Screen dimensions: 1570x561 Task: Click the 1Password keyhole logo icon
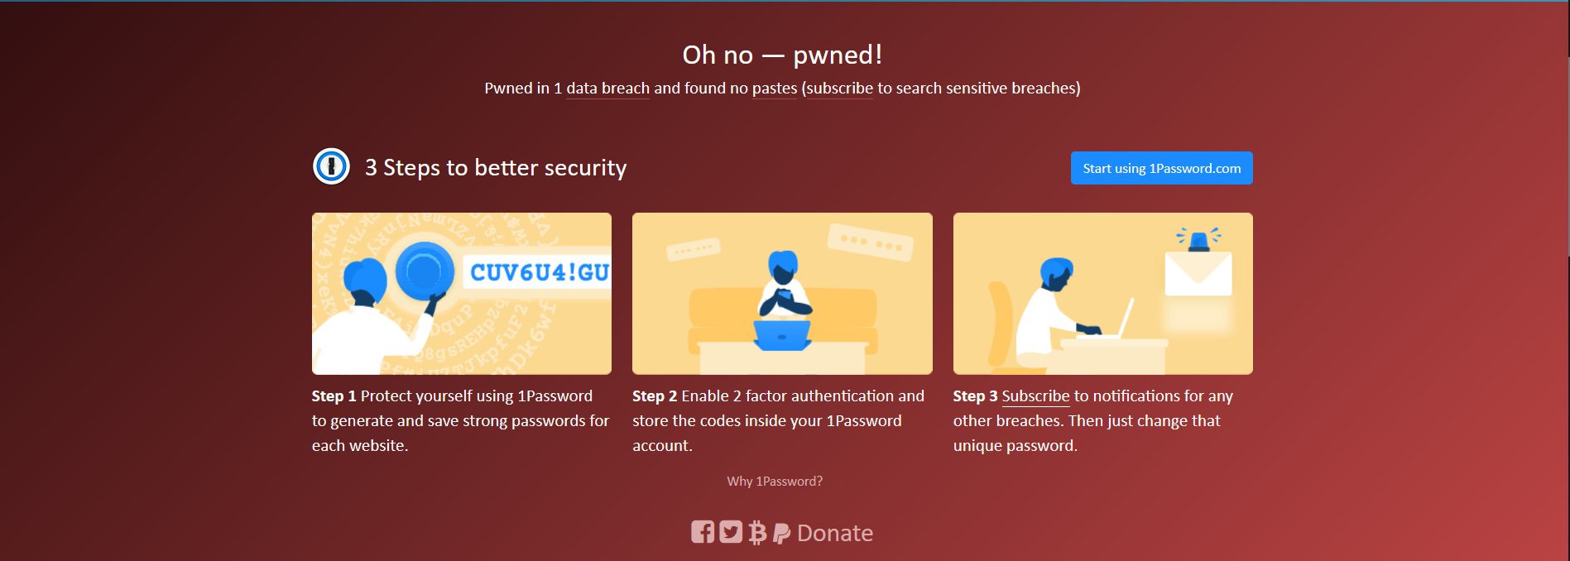point(331,166)
